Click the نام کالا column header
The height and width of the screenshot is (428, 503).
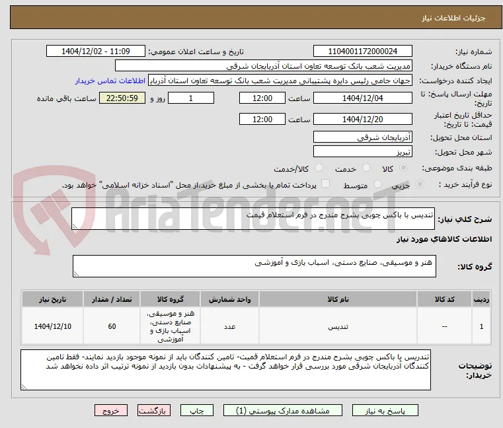[x=338, y=299]
